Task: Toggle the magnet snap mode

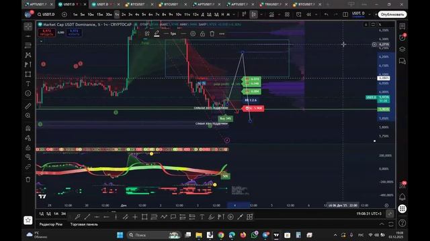Action: tap(28, 128)
